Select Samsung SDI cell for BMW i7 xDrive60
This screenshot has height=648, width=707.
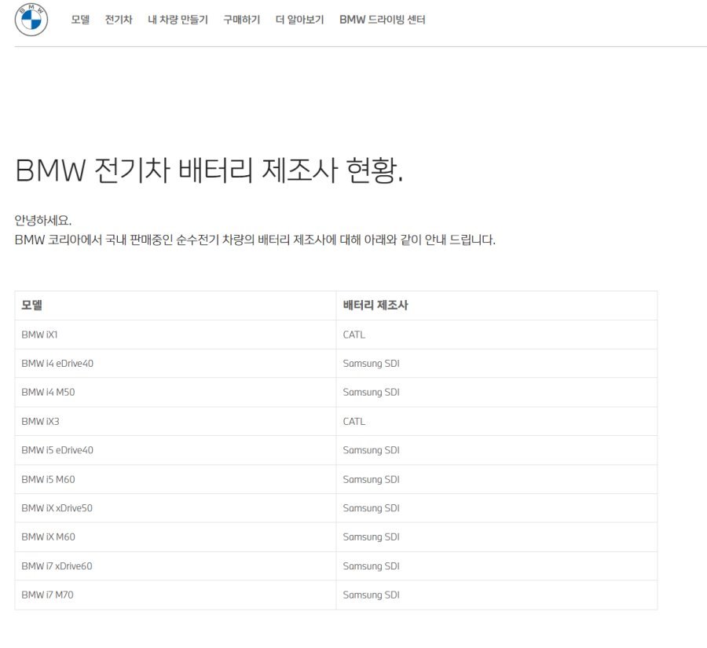click(371, 566)
